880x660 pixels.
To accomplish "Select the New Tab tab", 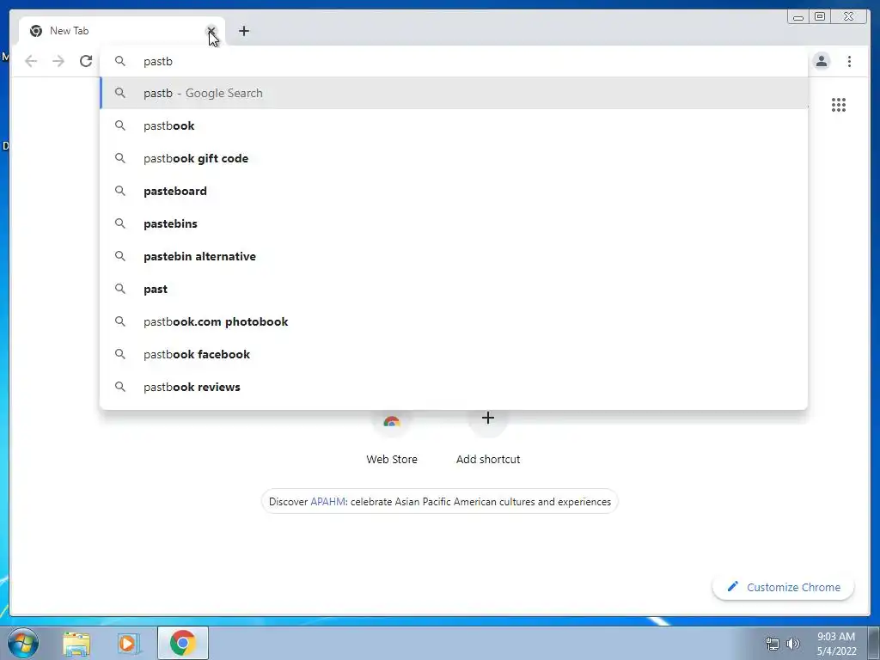I will (x=122, y=31).
